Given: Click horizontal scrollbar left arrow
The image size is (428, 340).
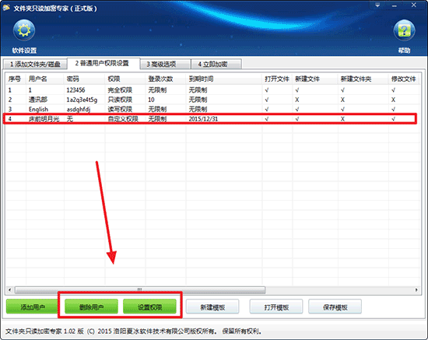Looking at the screenshot, I should pyautogui.click(x=10, y=289).
